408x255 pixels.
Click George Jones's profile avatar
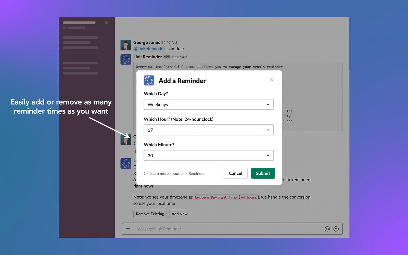pyautogui.click(x=125, y=45)
